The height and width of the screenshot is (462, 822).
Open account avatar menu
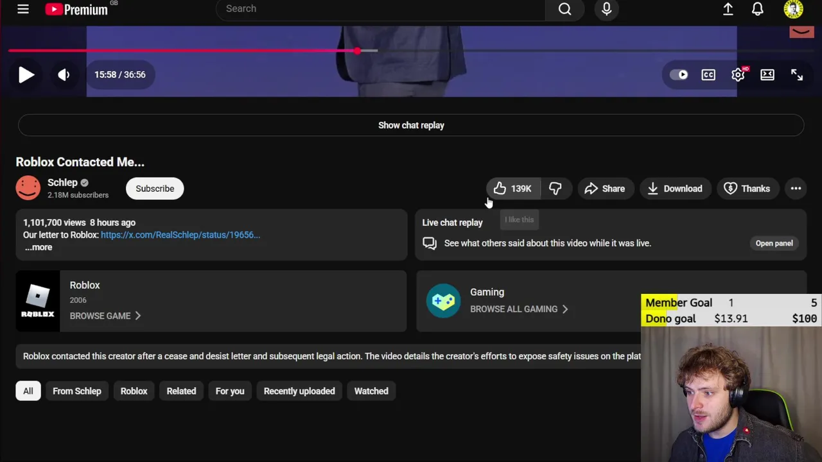pos(794,9)
